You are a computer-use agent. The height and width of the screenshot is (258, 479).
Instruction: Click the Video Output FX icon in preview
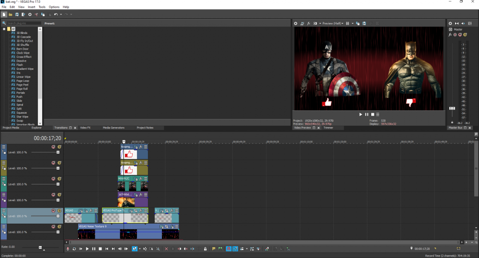(308, 23)
